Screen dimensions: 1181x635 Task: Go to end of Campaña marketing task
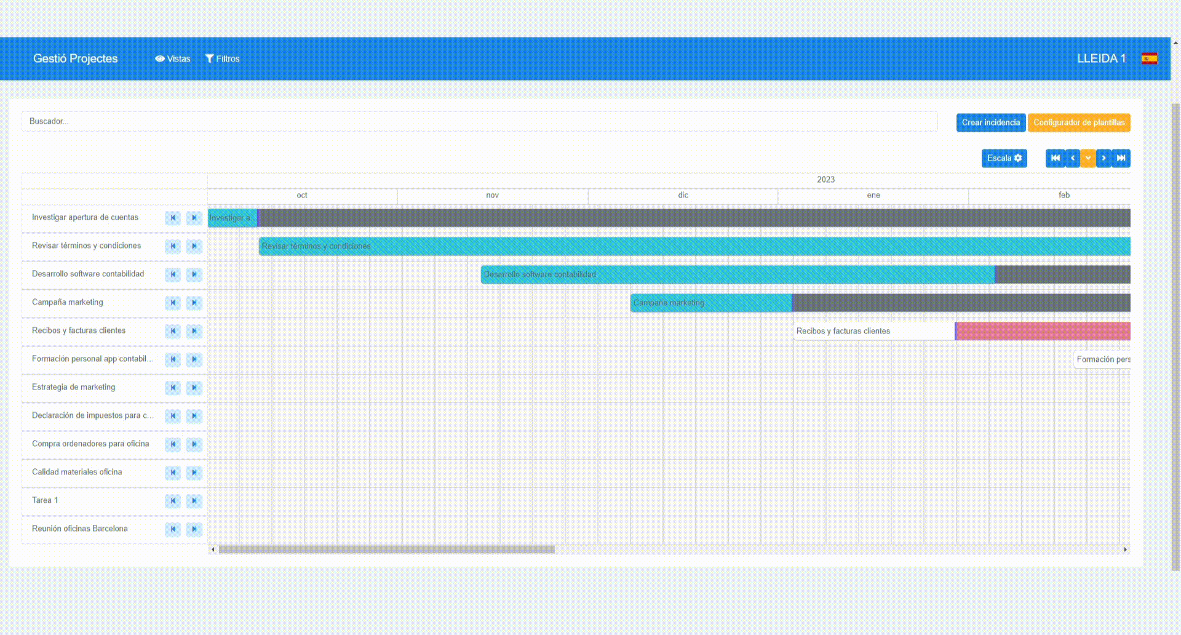pyautogui.click(x=194, y=303)
